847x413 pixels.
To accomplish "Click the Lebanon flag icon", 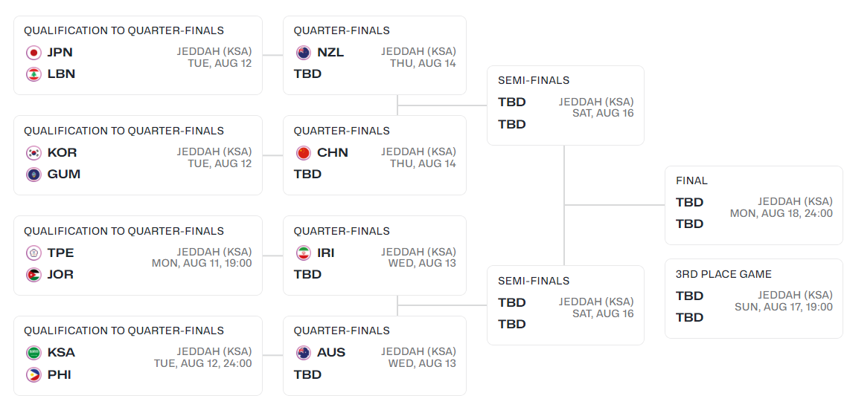I will (x=33, y=74).
